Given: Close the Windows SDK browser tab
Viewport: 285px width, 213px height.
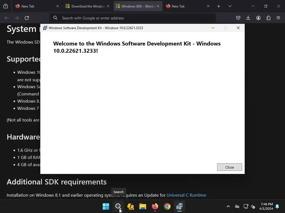Looking at the screenshot, I should point(158,6).
